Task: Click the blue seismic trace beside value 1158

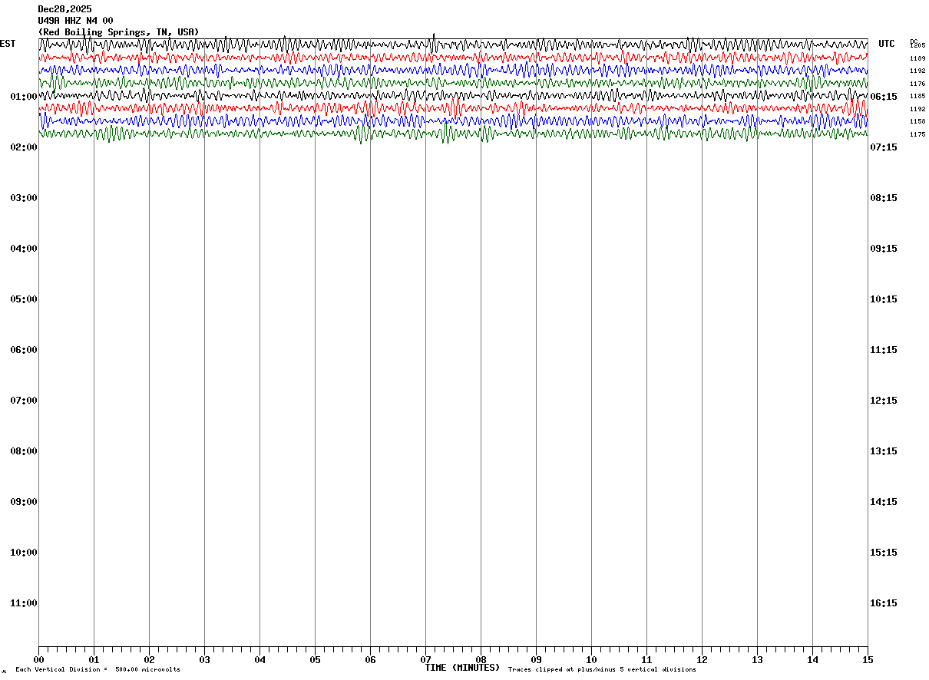Action: coord(453,120)
